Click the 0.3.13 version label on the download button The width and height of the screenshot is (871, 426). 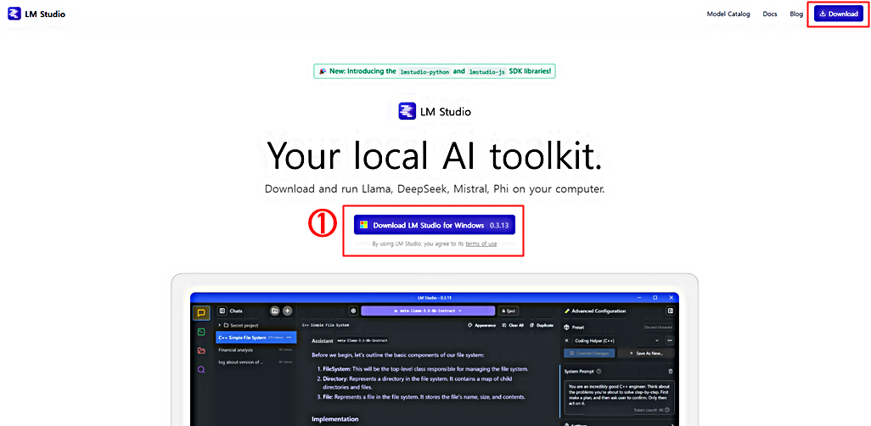point(499,226)
